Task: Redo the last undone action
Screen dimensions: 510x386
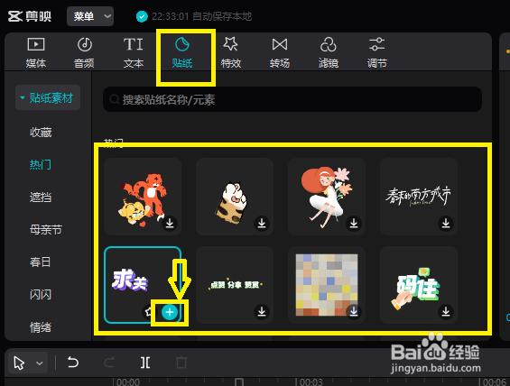Action: [109, 362]
